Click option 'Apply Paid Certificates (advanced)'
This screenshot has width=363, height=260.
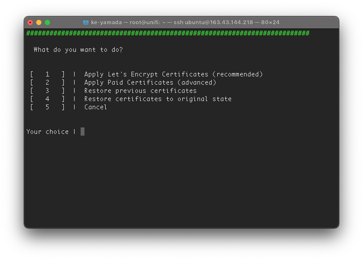pos(150,82)
